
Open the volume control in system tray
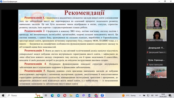[x=152, y=96]
